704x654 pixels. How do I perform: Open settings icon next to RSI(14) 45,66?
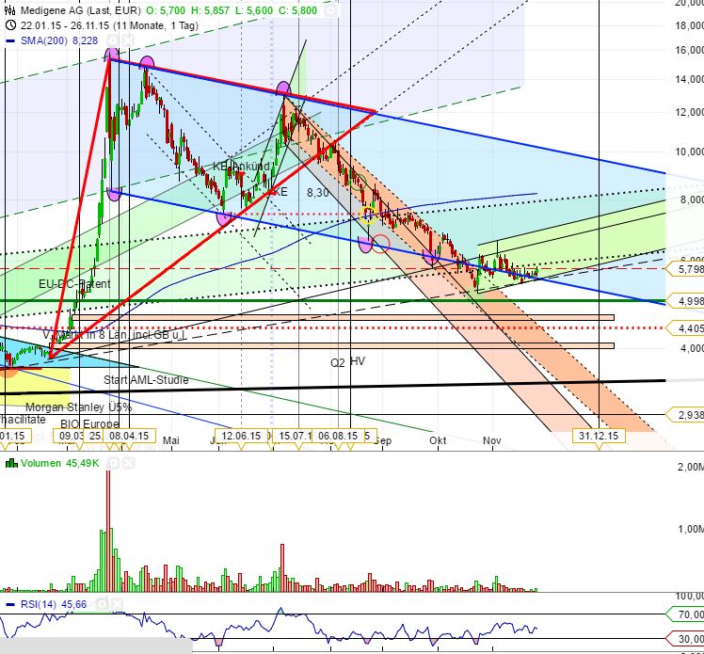click(x=102, y=605)
